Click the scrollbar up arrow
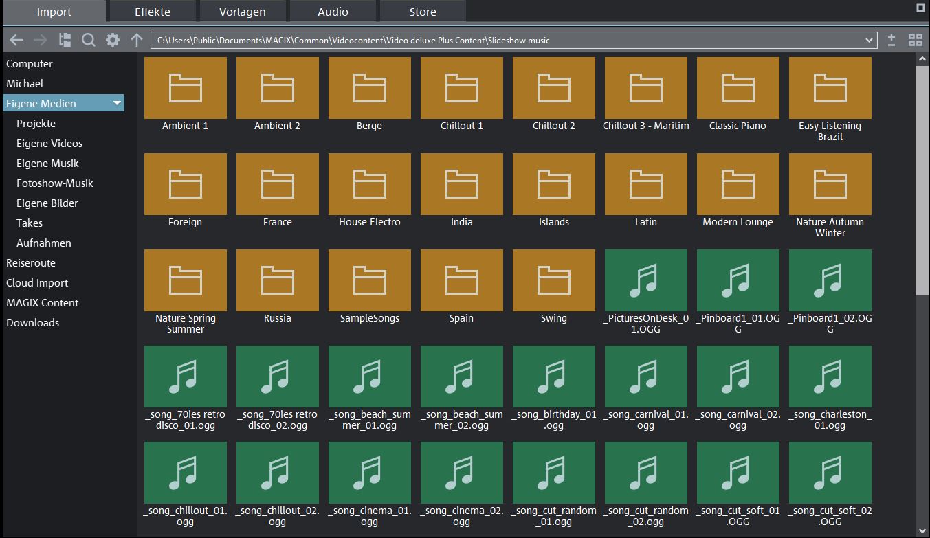Image resolution: width=930 pixels, height=538 pixels. (x=922, y=60)
